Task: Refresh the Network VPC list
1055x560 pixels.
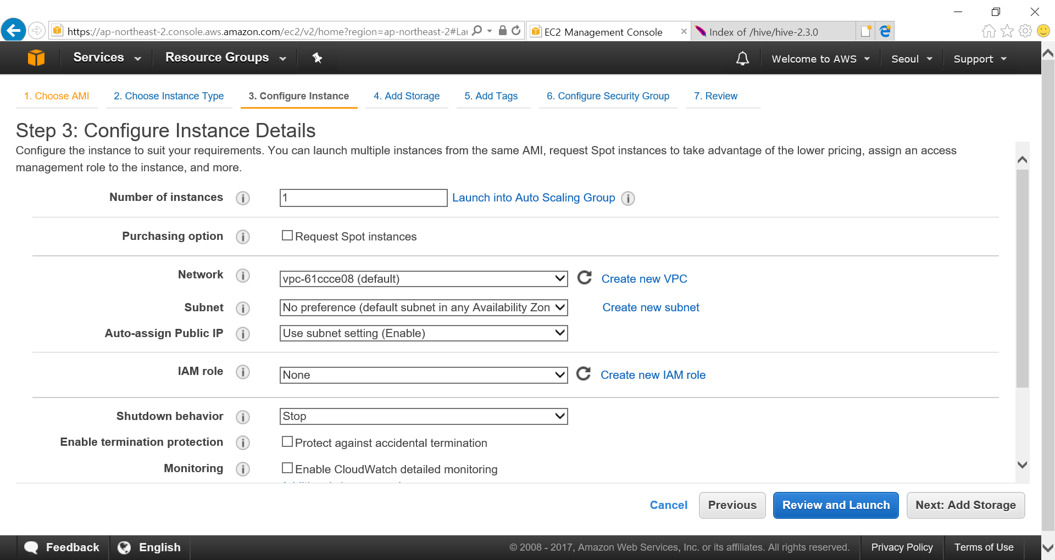Action: [585, 278]
